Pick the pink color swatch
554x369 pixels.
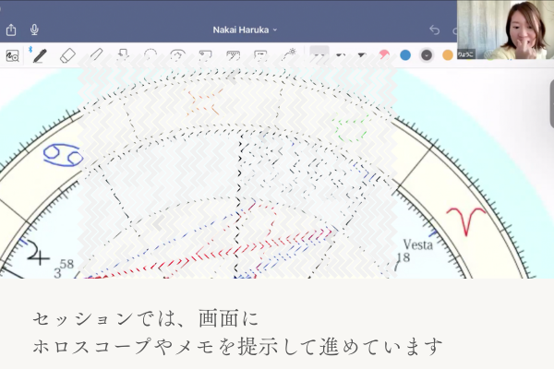point(384,55)
